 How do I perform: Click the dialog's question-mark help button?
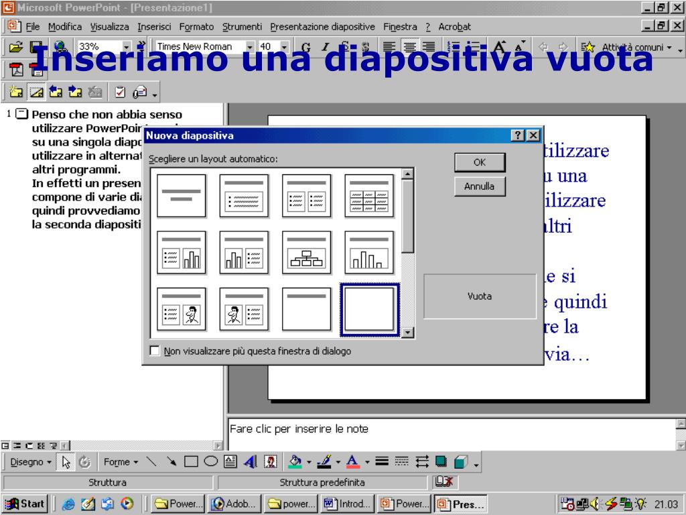click(518, 135)
